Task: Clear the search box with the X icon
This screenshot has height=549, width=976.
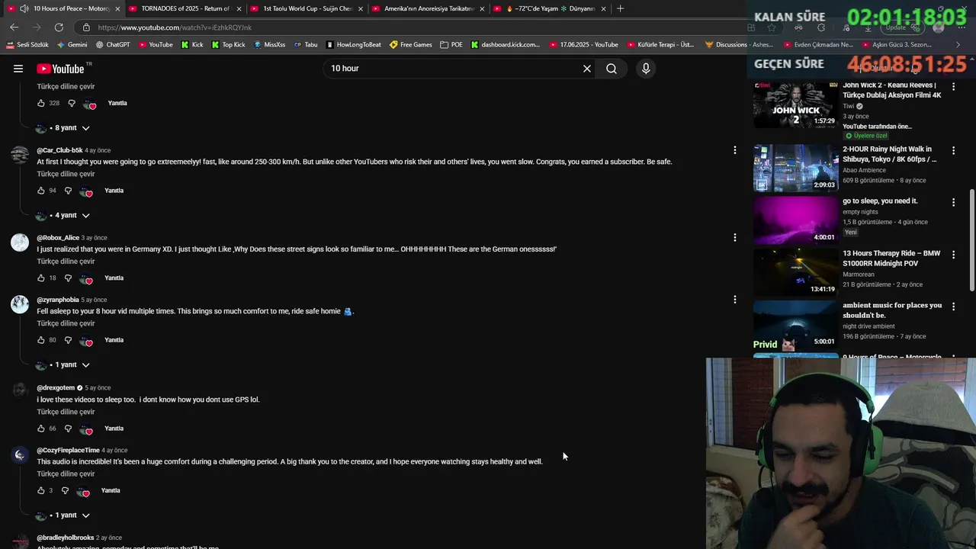Action: 587,69
